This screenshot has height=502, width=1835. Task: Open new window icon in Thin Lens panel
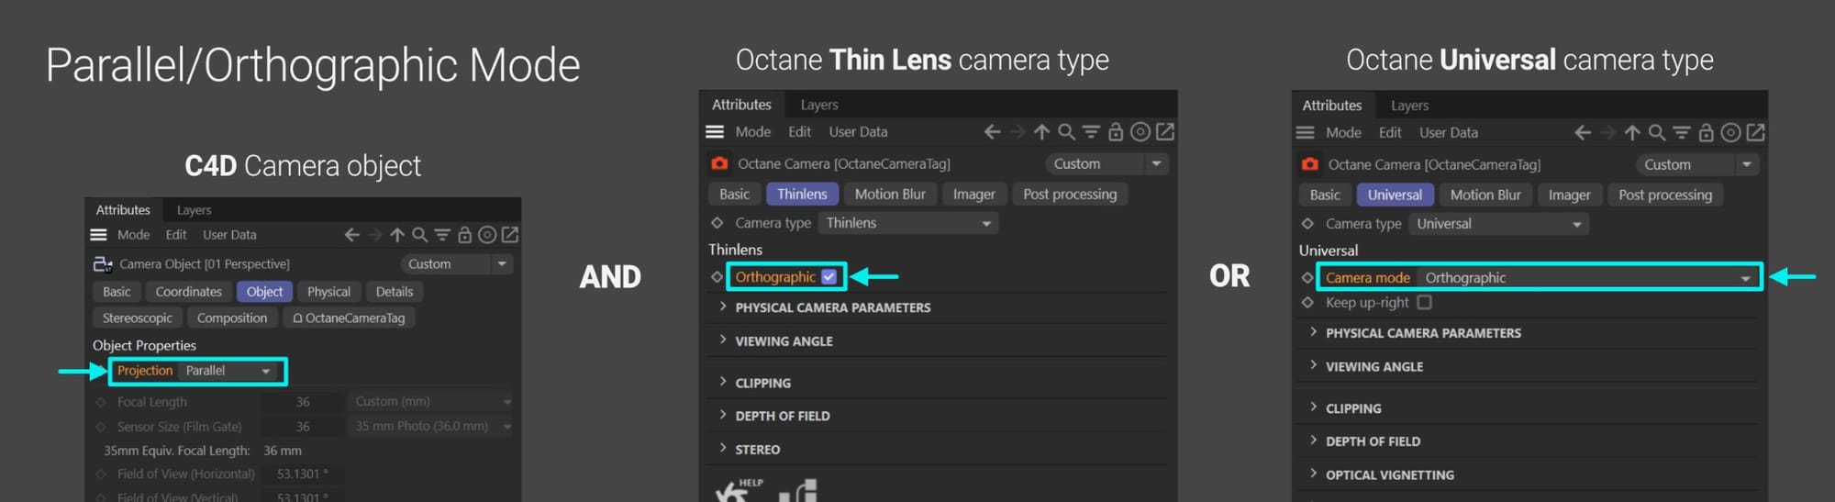[1165, 132]
